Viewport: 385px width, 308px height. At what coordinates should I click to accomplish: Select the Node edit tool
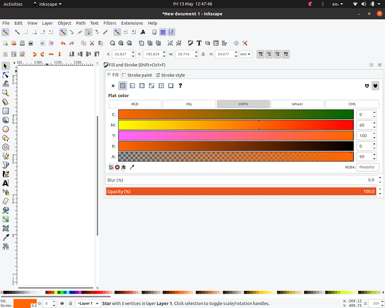(x=6, y=75)
